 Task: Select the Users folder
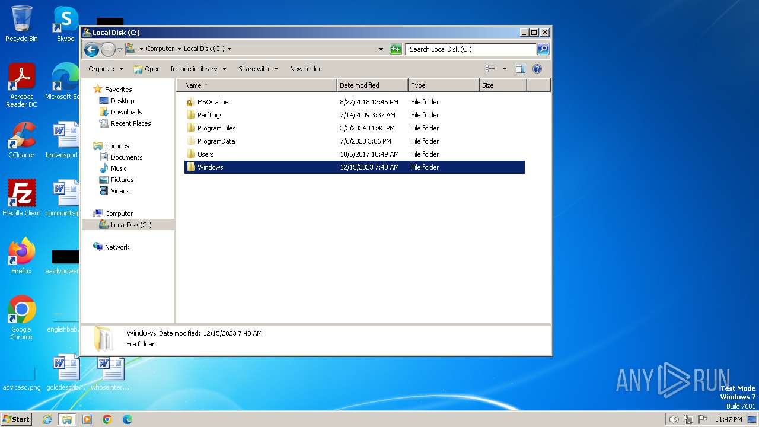pos(355,154)
